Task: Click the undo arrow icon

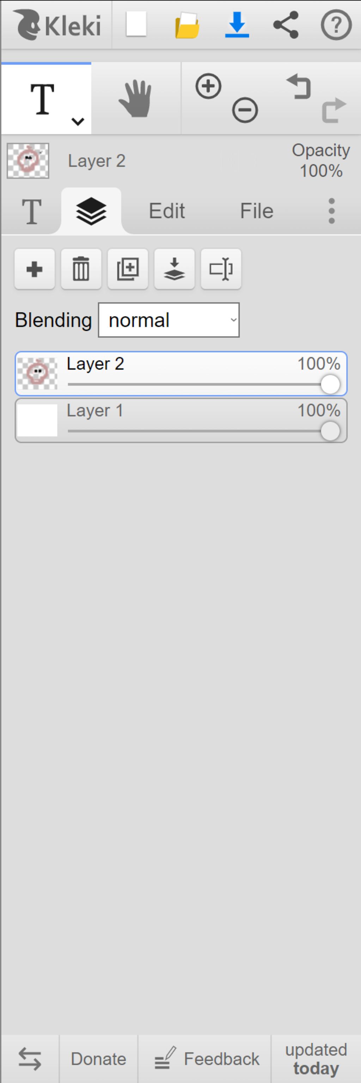Action: point(299,86)
